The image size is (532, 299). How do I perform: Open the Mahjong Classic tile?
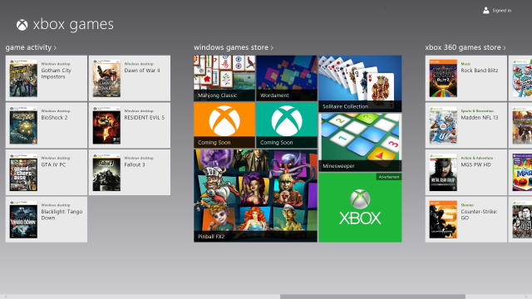(x=224, y=78)
